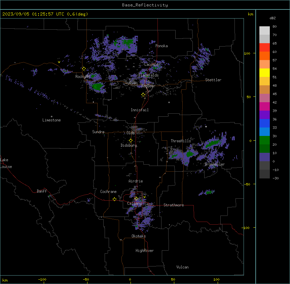Click the RedDeer city label
Image resolution: width=290 pixels, height=284 pixels.
[x=148, y=86]
